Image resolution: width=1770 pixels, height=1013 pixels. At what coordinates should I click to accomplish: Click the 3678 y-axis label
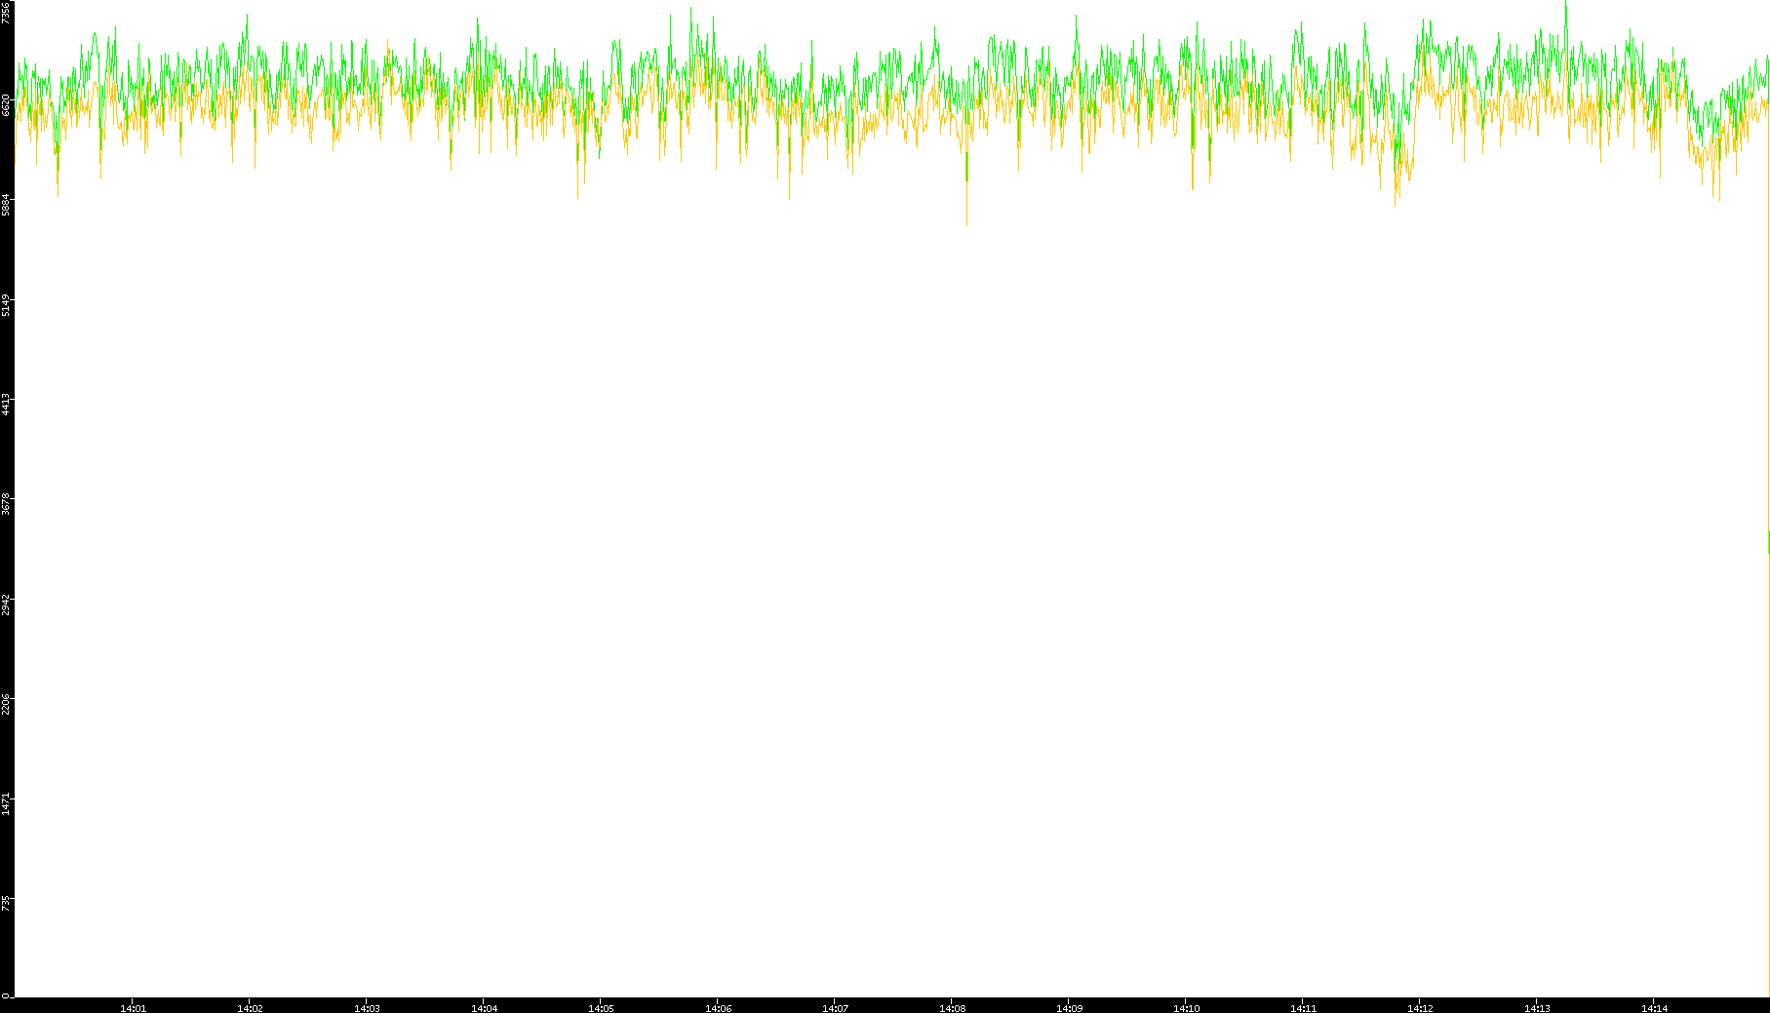(6, 504)
